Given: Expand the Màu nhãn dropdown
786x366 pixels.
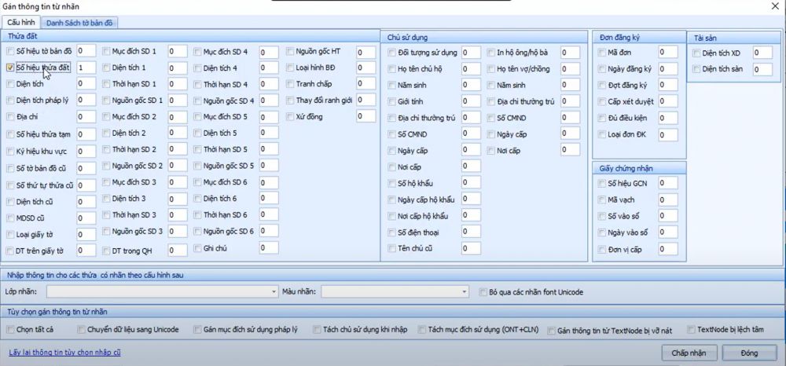Looking at the screenshot, I should pyautogui.click(x=465, y=292).
